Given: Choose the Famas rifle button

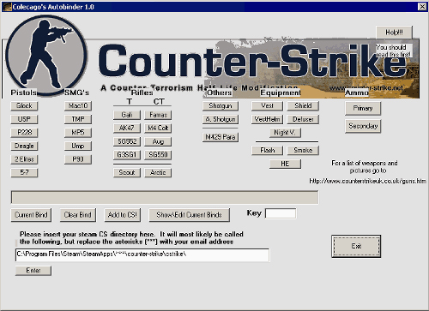Looking at the screenshot, I should tap(158, 115).
